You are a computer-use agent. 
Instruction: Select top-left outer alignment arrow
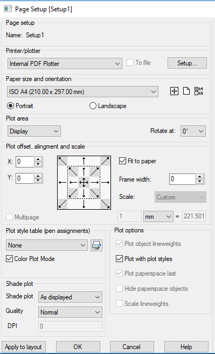click(63, 161)
